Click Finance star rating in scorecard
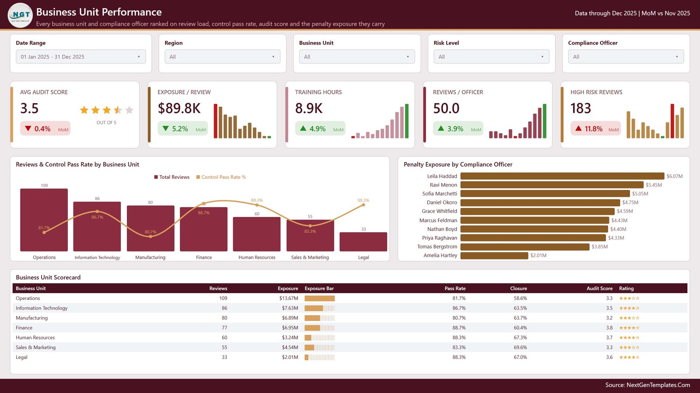 tap(629, 328)
